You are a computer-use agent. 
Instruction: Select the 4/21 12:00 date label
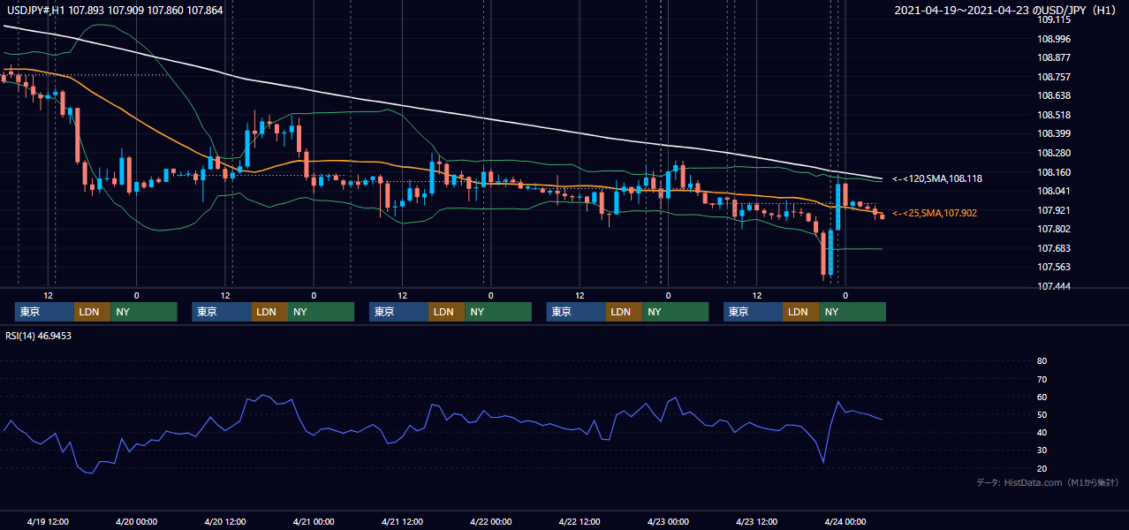(402, 521)
